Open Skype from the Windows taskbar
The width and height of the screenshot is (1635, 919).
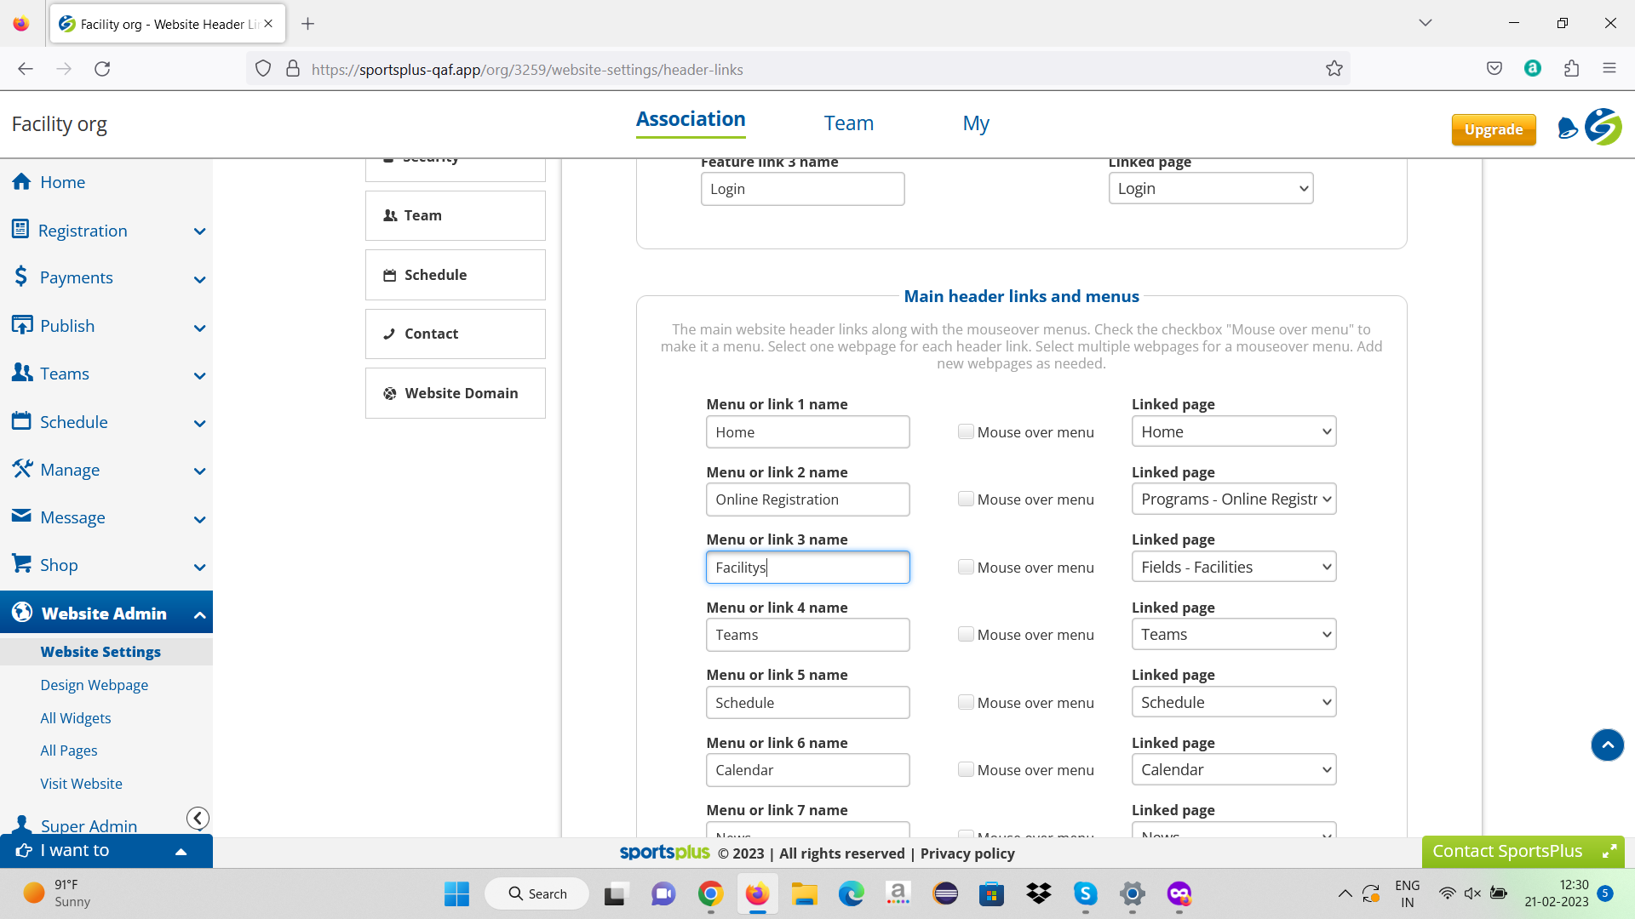(1085, 893)
